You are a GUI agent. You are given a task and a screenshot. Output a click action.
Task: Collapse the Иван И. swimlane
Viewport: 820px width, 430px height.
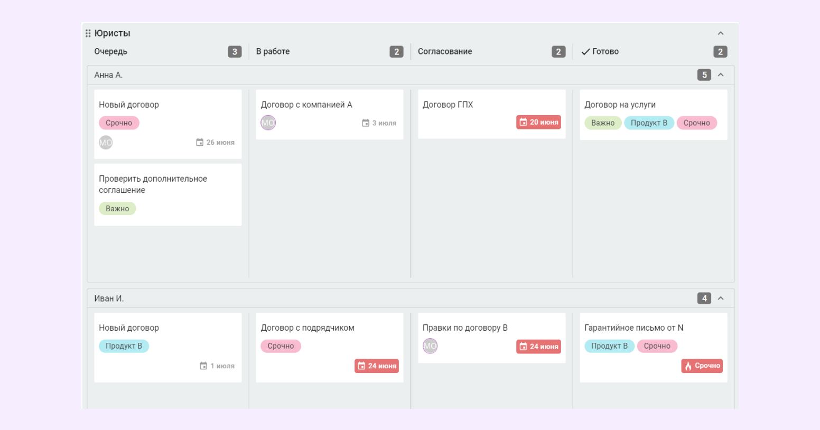(x=721, y=298)
